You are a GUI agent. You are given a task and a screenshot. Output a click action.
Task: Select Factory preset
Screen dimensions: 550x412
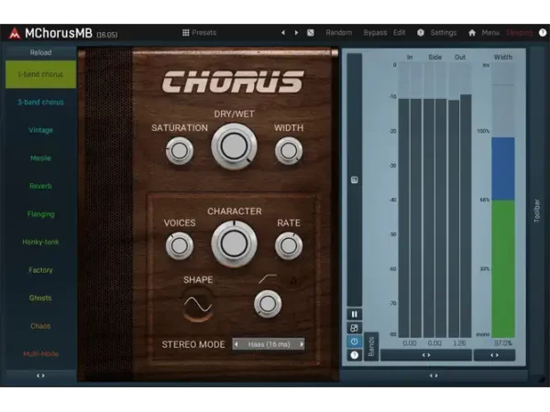pos(40,270)
